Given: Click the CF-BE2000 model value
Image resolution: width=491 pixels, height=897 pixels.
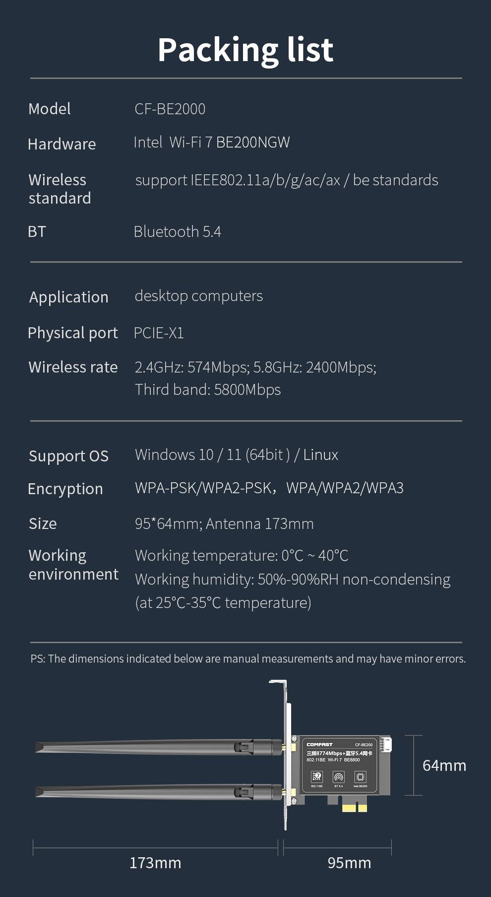Looking at the screenshot, I should click(x=170, y=109).
